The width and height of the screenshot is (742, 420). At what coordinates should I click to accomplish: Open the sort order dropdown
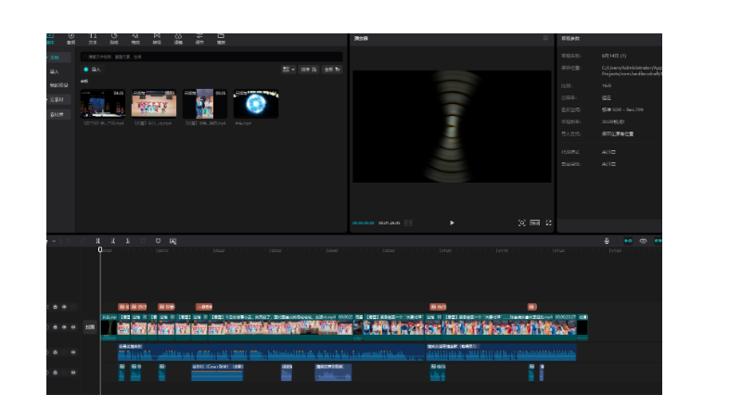pyautogui.click(x=309, y=70)
